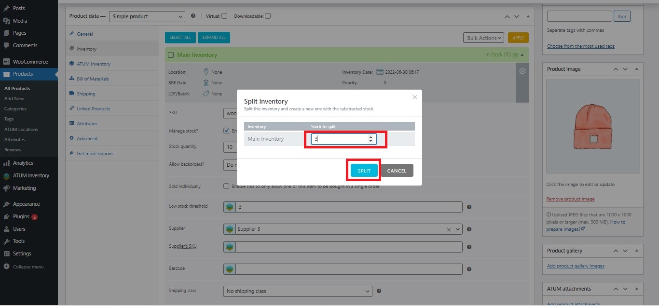Open Appearance in the sidebar
The image size is (659, 306).
[x=26, y=204]
